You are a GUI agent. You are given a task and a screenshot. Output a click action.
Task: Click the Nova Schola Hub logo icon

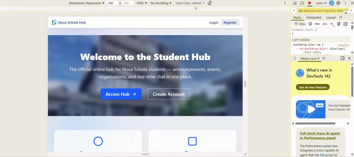tap(54, 23)
